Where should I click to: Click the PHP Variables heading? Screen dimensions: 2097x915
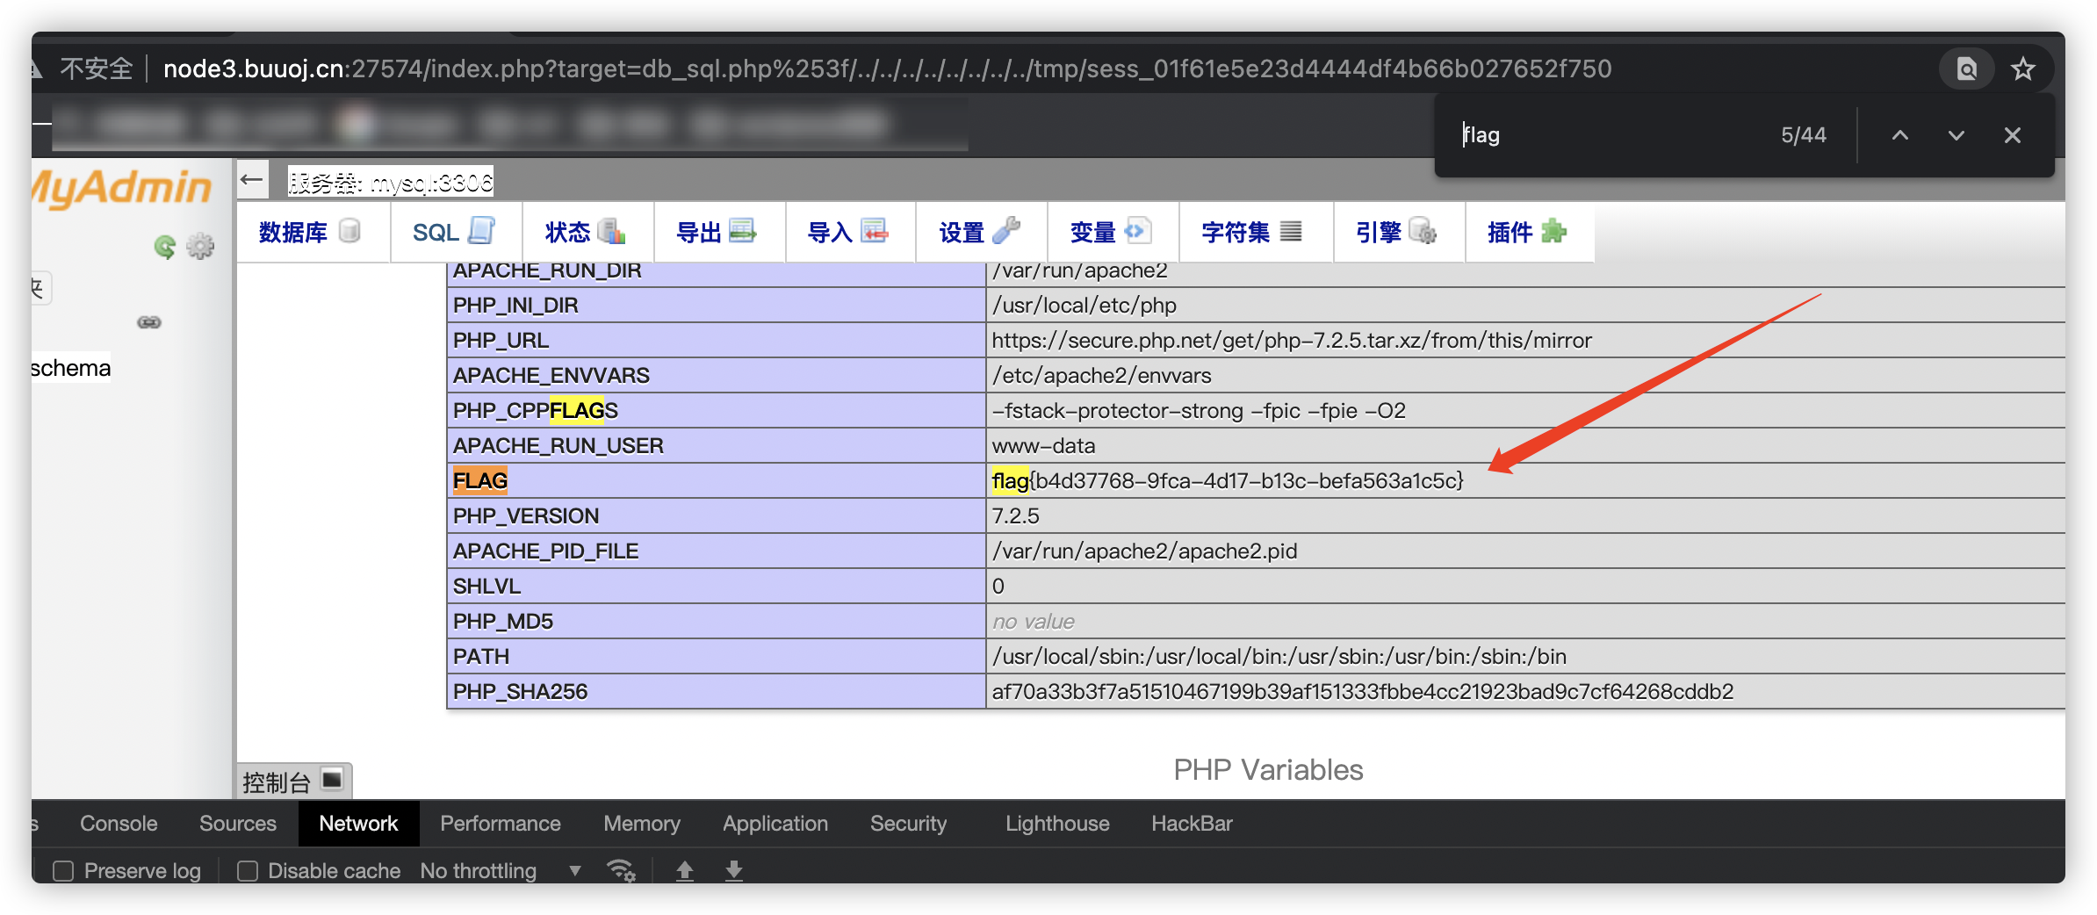1268,770
